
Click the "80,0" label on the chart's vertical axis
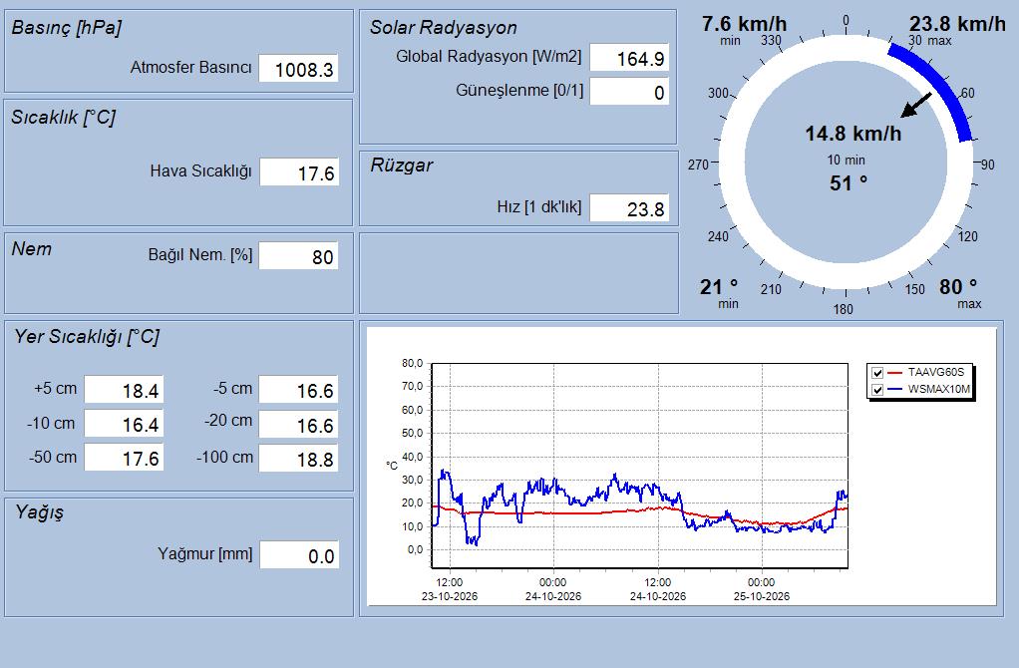pos(413,363)
